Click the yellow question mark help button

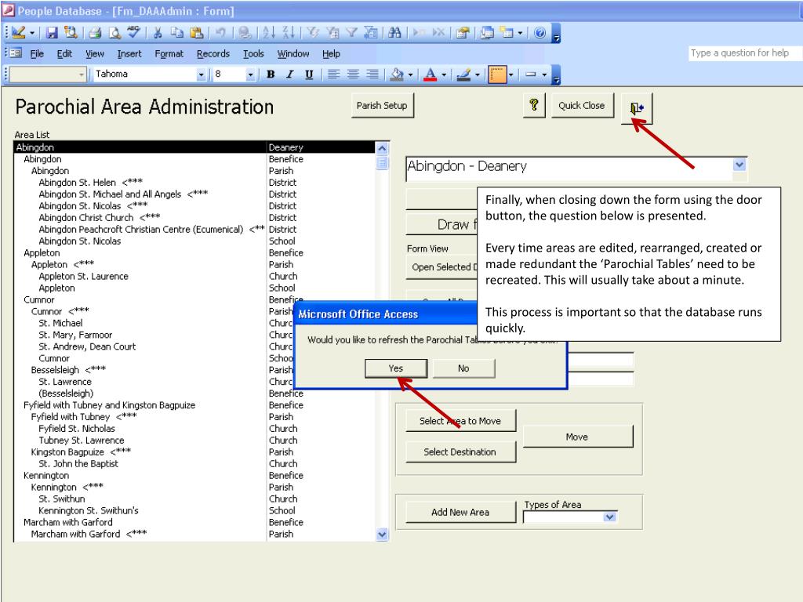(533, 106)
